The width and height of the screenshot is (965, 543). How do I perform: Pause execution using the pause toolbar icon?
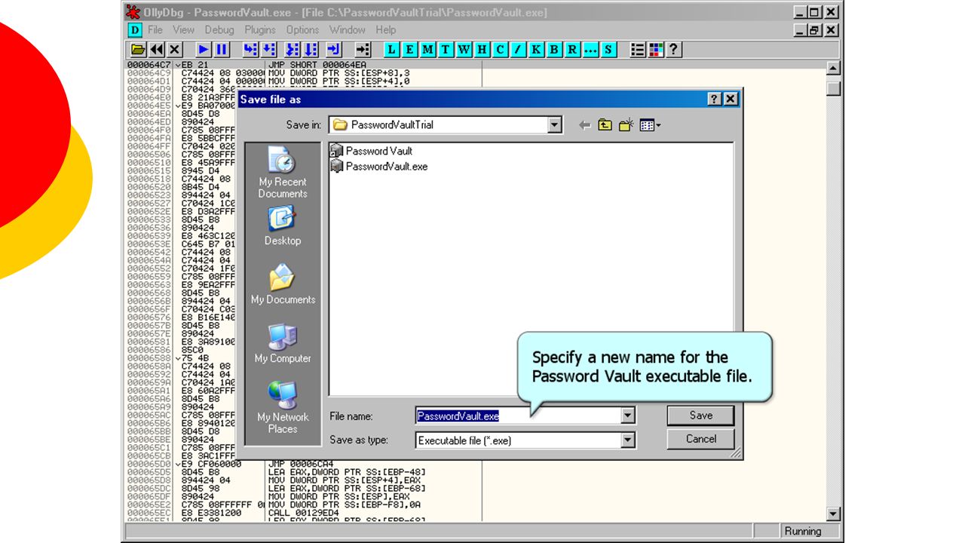tap(222, 50)
